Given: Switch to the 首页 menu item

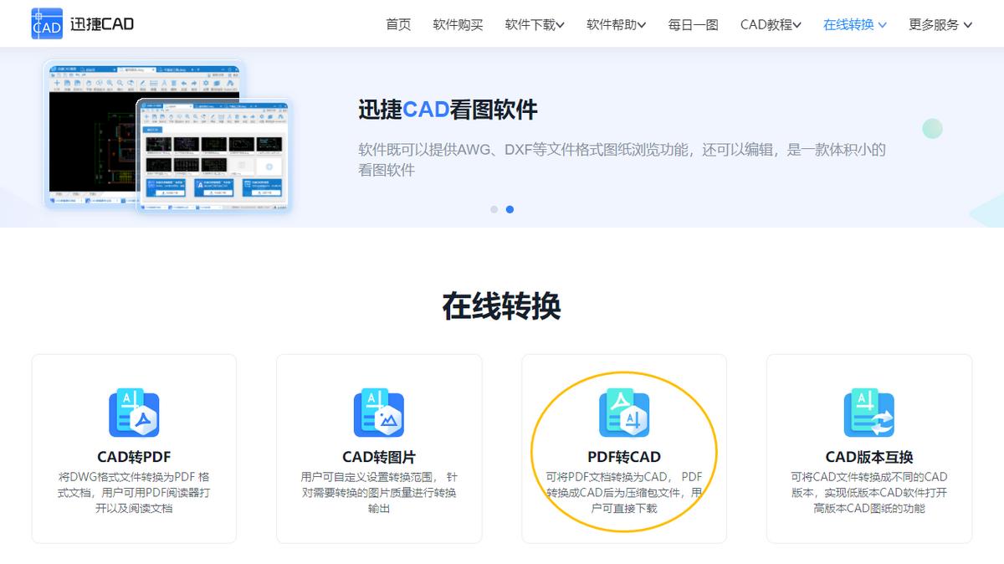Looking at the screenshot, I should [397, 24].
